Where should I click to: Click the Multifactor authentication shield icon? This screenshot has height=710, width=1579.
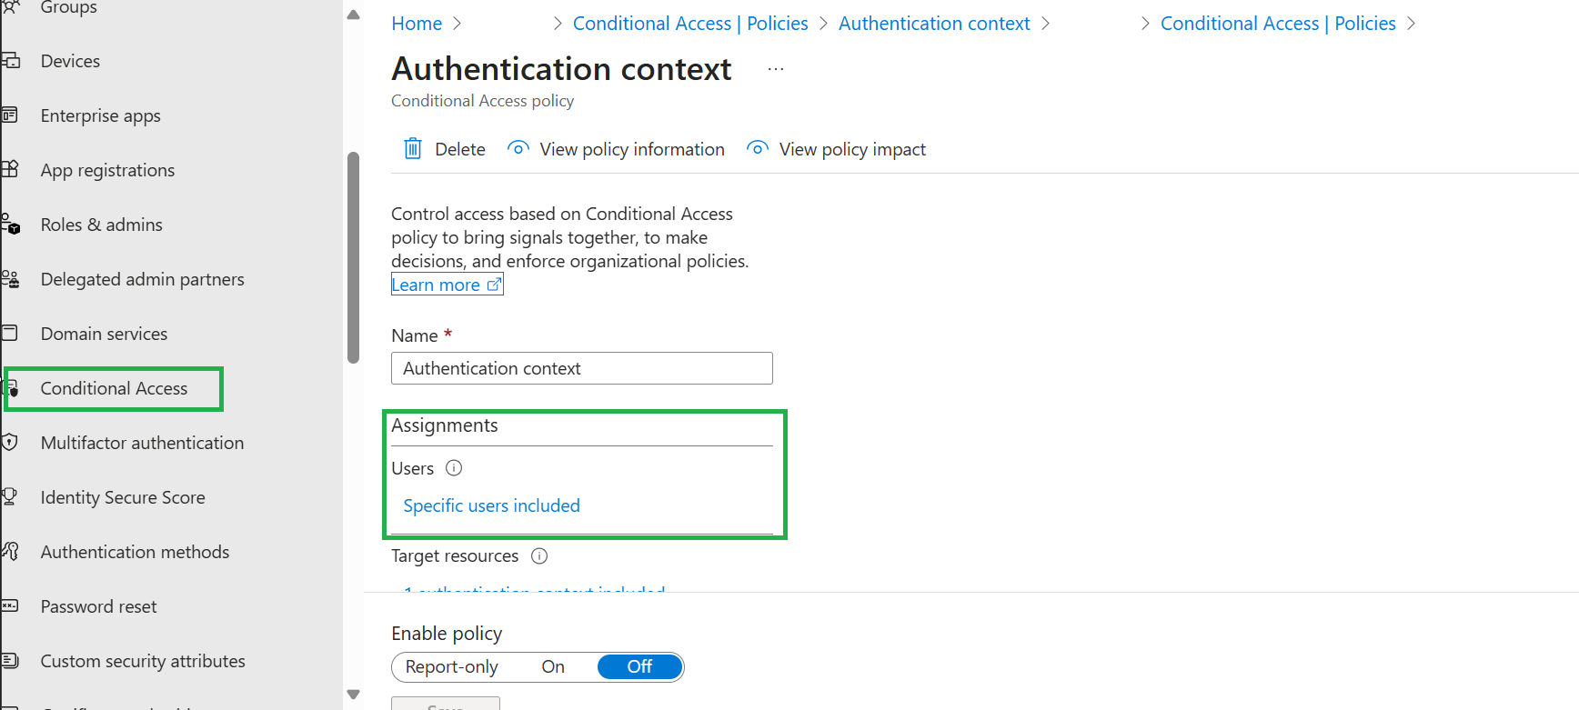(x=9, y=443)
